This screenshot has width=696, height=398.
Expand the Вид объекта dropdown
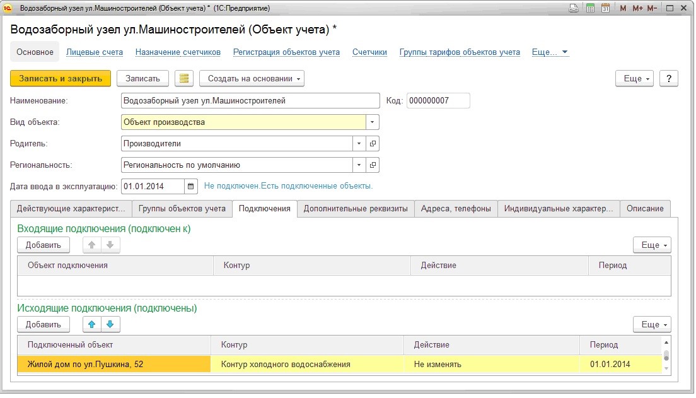tap(373, 122)
